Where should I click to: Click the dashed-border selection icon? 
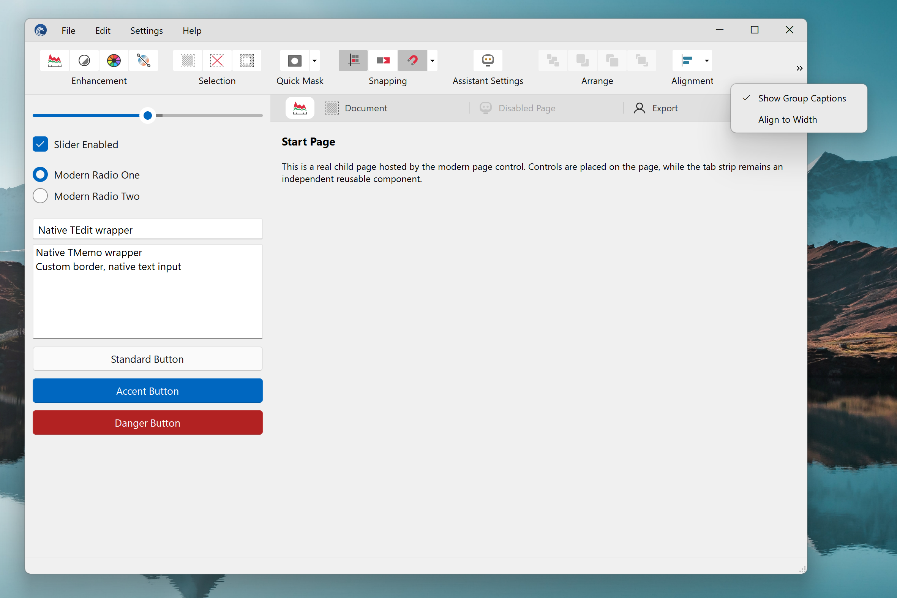pos(247,60)
